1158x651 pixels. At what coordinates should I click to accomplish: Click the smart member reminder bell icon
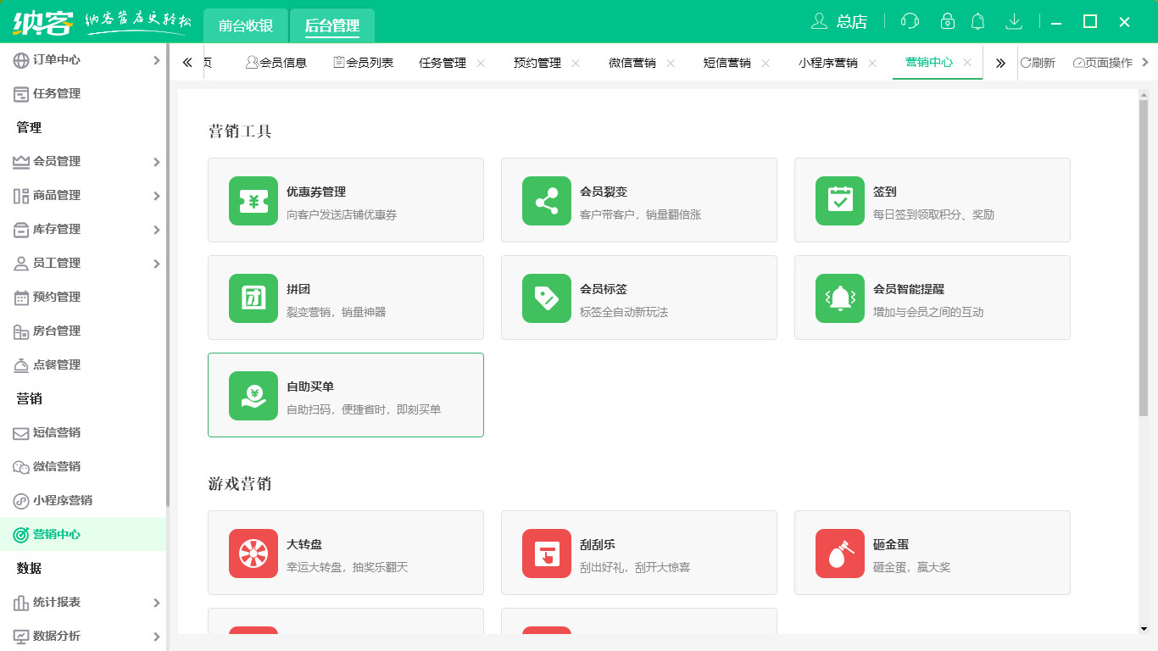point(840,298)
